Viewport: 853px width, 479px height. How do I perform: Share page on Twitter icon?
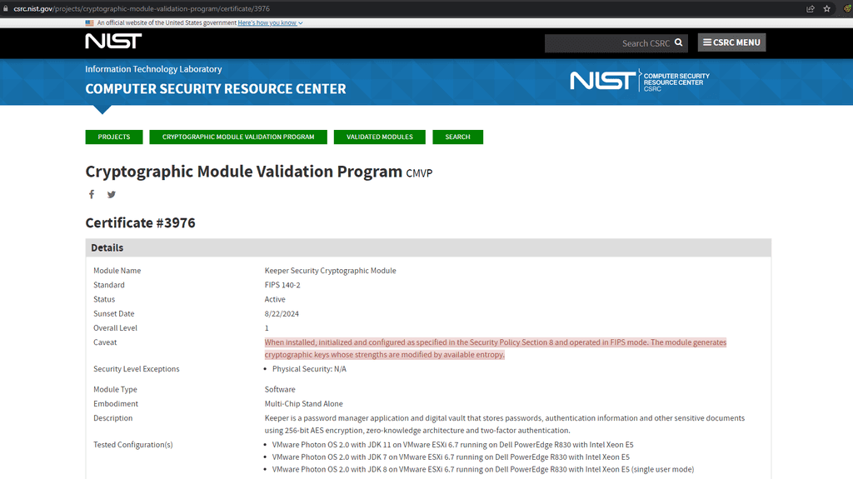[x=112, y=194]
